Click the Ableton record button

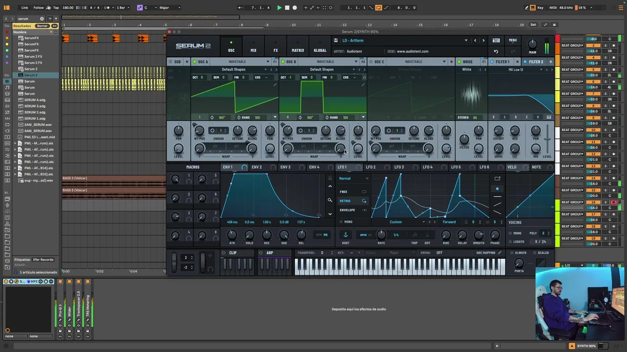click(x=294, y=7)
